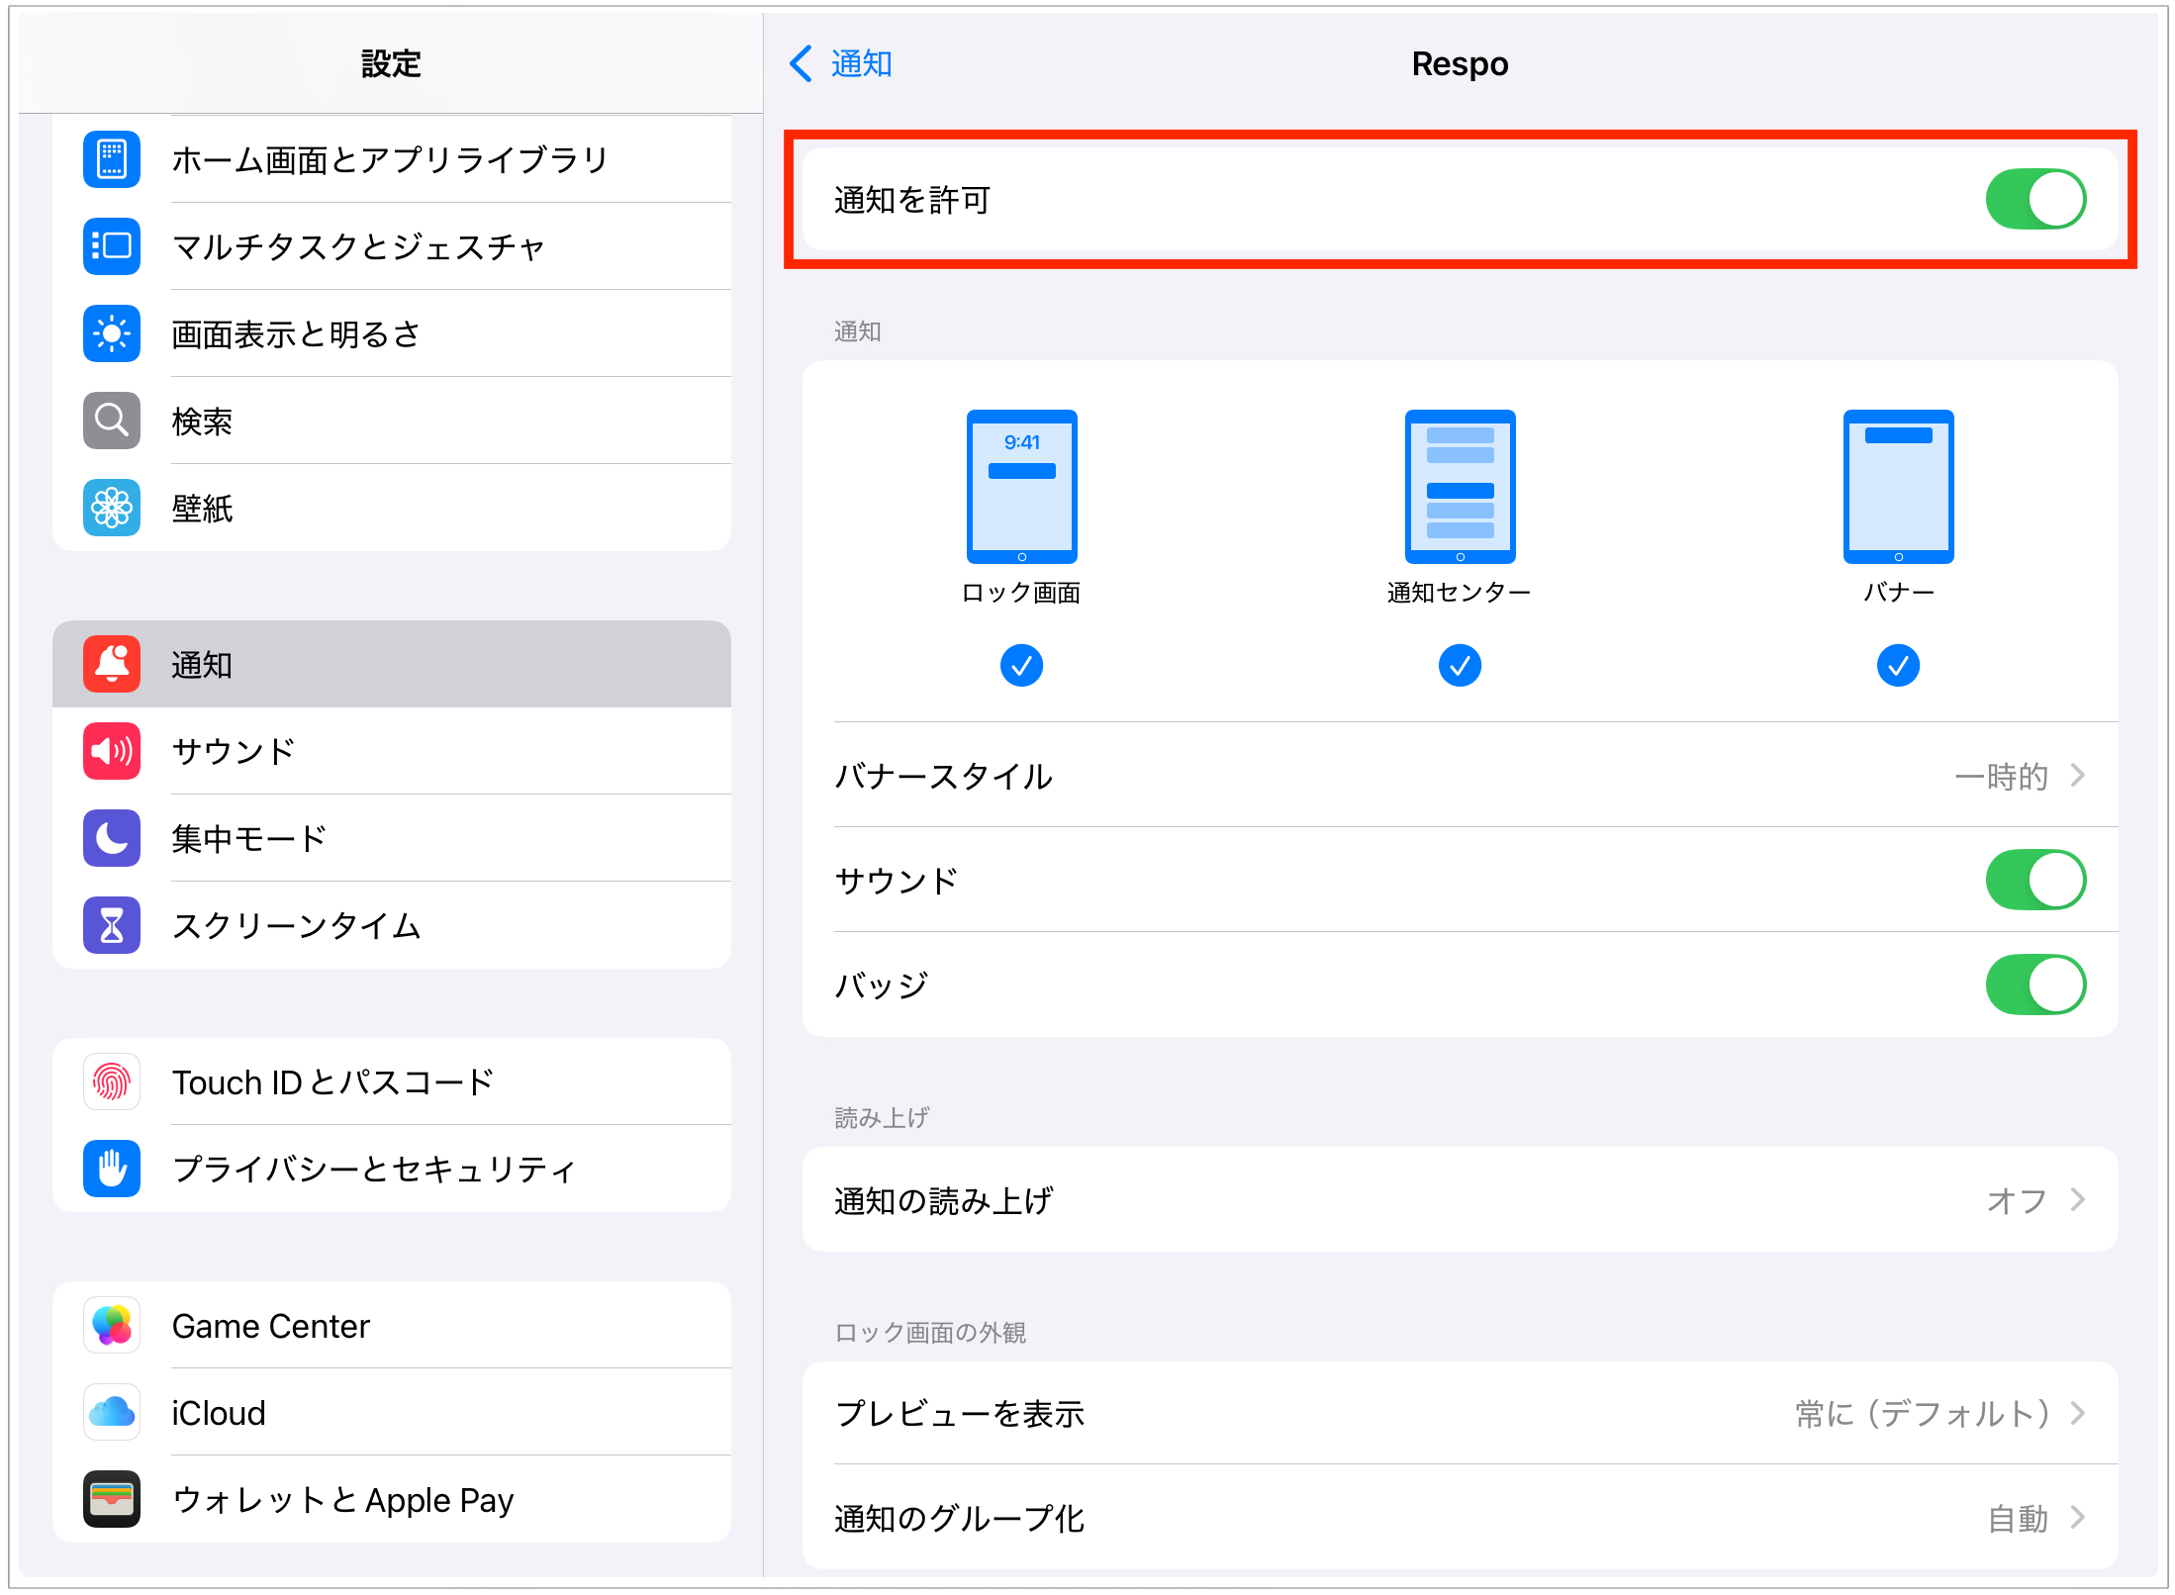This screenshot has width=2175, height=1595.
Task: Open the Wallpaper (壁紙) flower icon
Action: pyautogui.click(x=112, y=508)
